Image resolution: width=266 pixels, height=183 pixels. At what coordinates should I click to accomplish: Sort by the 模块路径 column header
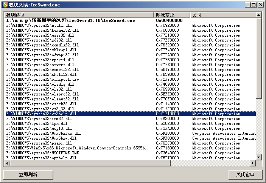pos(79,15)
